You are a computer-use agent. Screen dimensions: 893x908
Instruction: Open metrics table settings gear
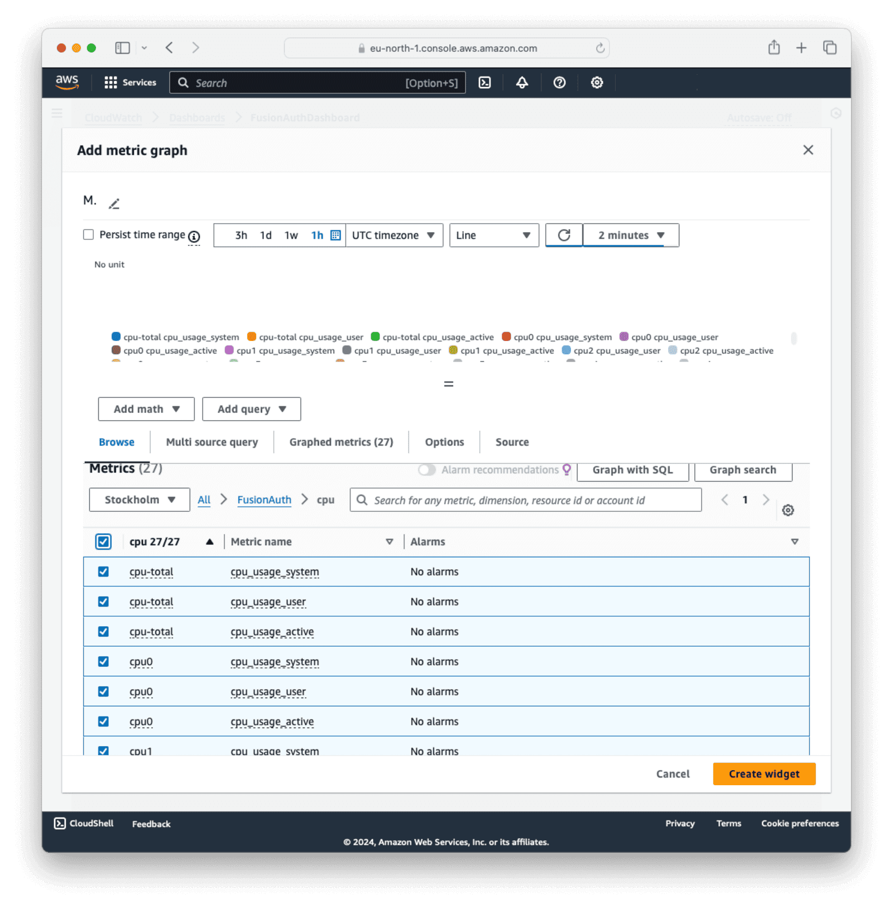[x=788, y=510]
